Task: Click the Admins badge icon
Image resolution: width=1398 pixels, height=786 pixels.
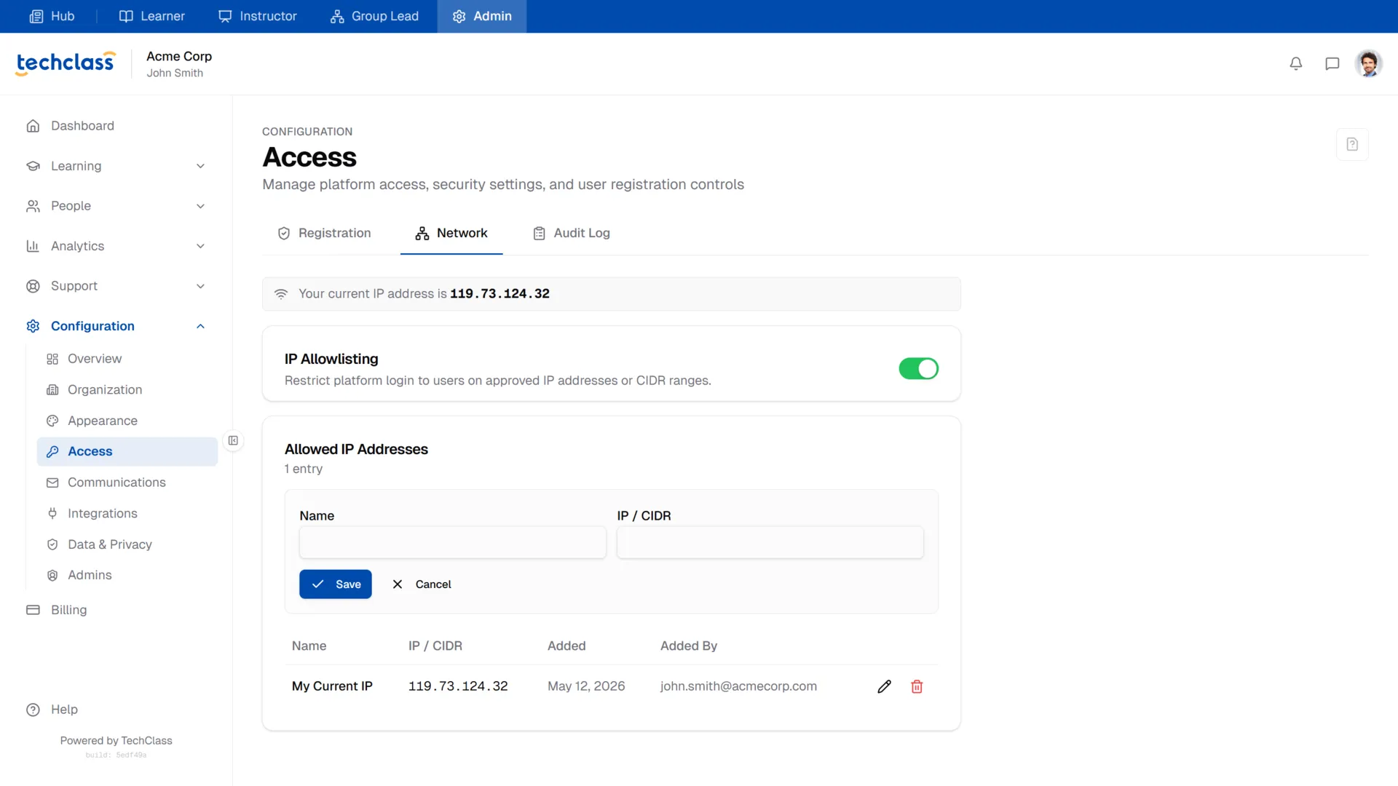Action: tap(52, 576)
